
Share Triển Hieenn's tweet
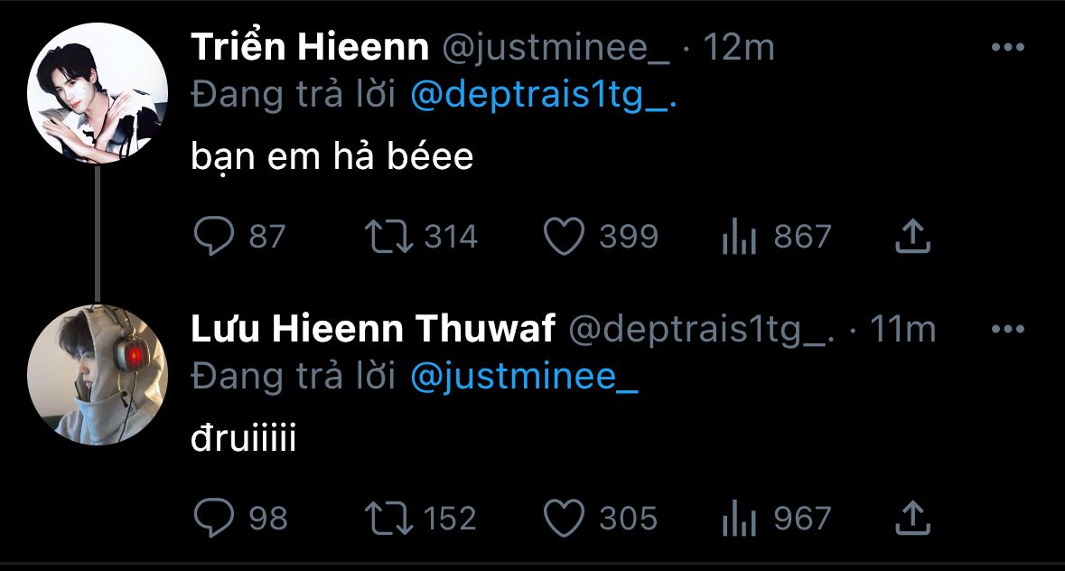pyautogui.click(x=912, y=238)
